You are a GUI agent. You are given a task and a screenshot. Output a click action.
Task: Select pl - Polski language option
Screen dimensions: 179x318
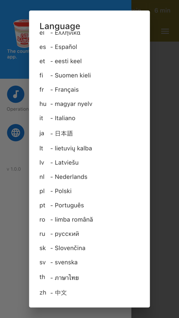(x=89, y=191)
